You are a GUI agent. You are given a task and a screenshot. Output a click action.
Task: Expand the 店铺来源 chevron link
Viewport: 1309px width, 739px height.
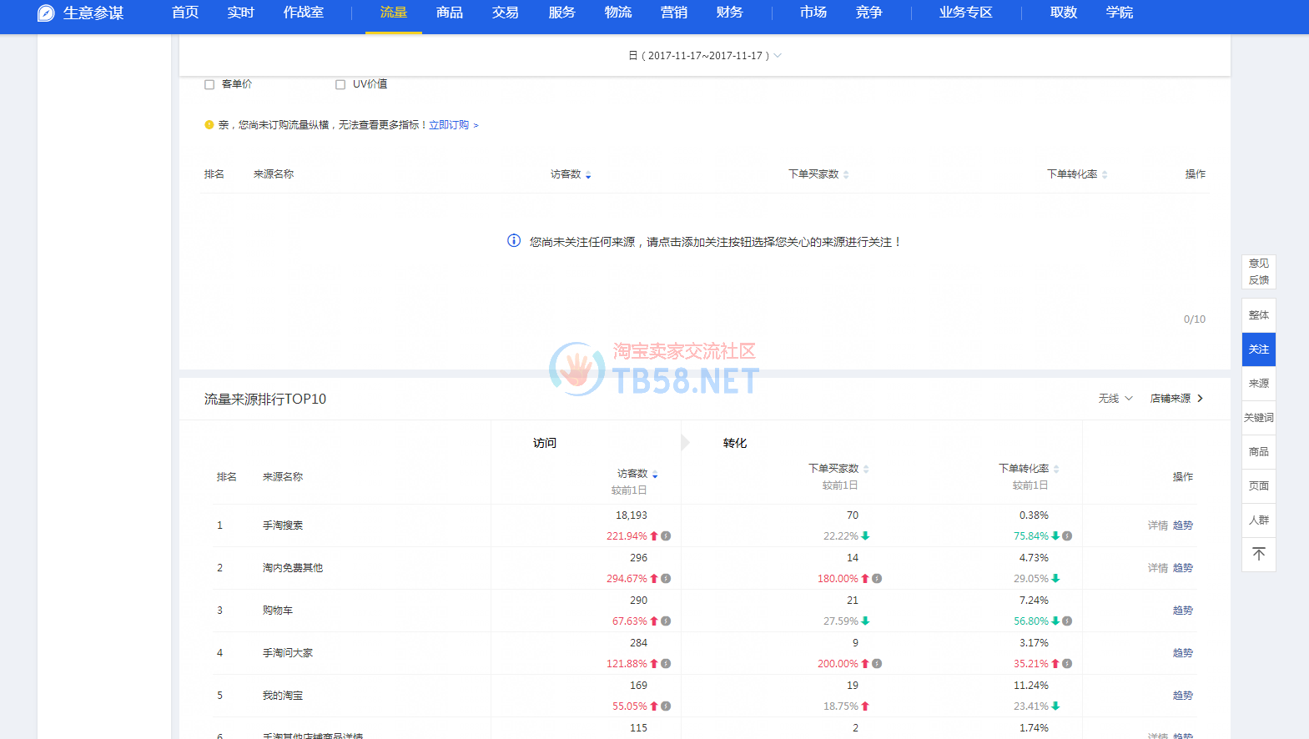pos(1176,399)
